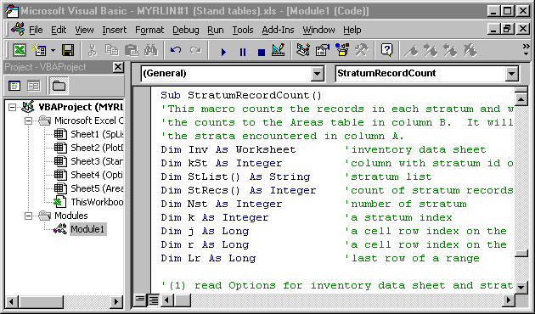Screen dimensions: 535x314
Task: Open the Edit menu
Action: 59,30
